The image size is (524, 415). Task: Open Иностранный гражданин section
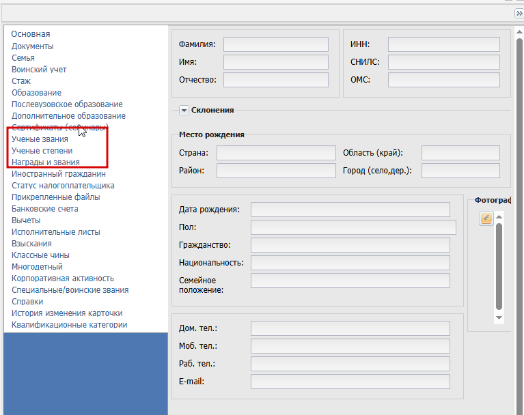click(x=59, y=174)
